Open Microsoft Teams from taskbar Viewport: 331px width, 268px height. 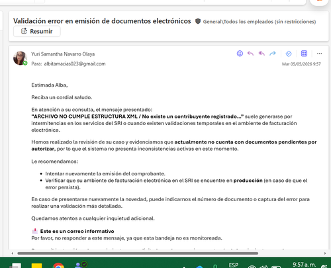pos(81,265)
